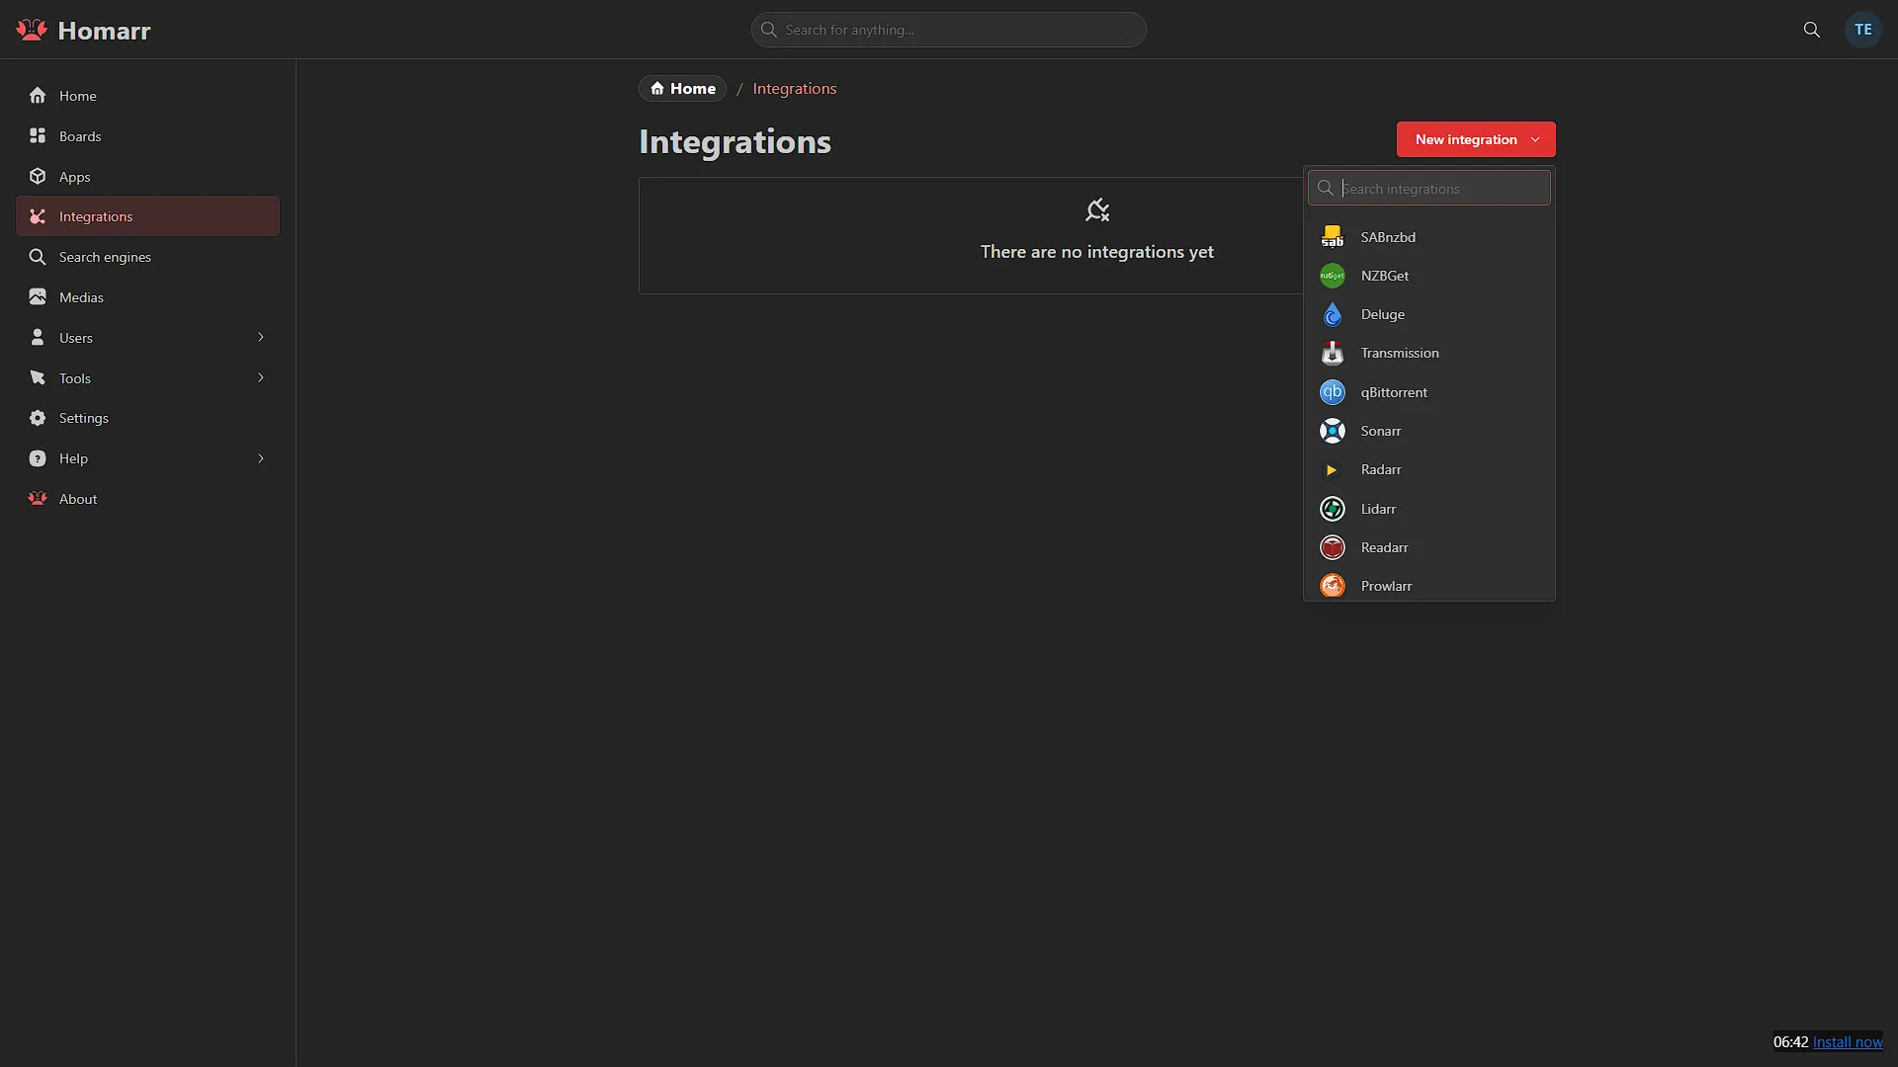Viewport: 1898px width, 1067px height.
Task: Open Integrations in the sidebar
Action: (147, 216)
